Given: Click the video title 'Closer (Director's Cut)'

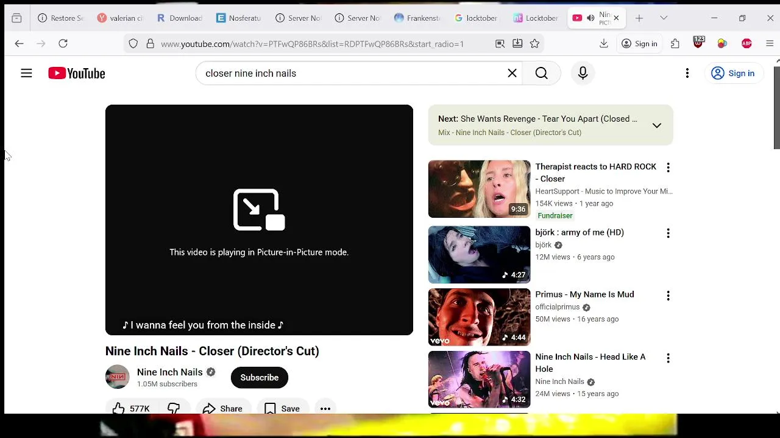Looking at the screenshot, I should (x=212, y=351).
